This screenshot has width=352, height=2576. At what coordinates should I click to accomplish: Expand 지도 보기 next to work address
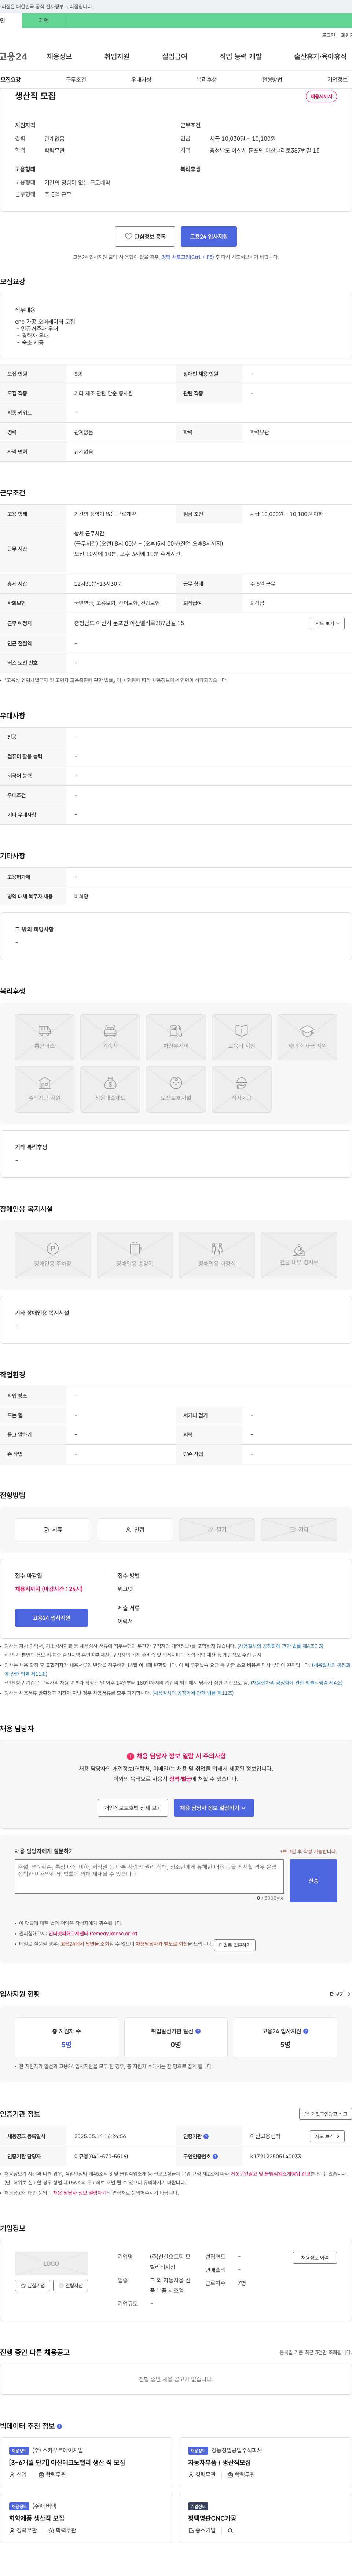(x=327, y=623)
